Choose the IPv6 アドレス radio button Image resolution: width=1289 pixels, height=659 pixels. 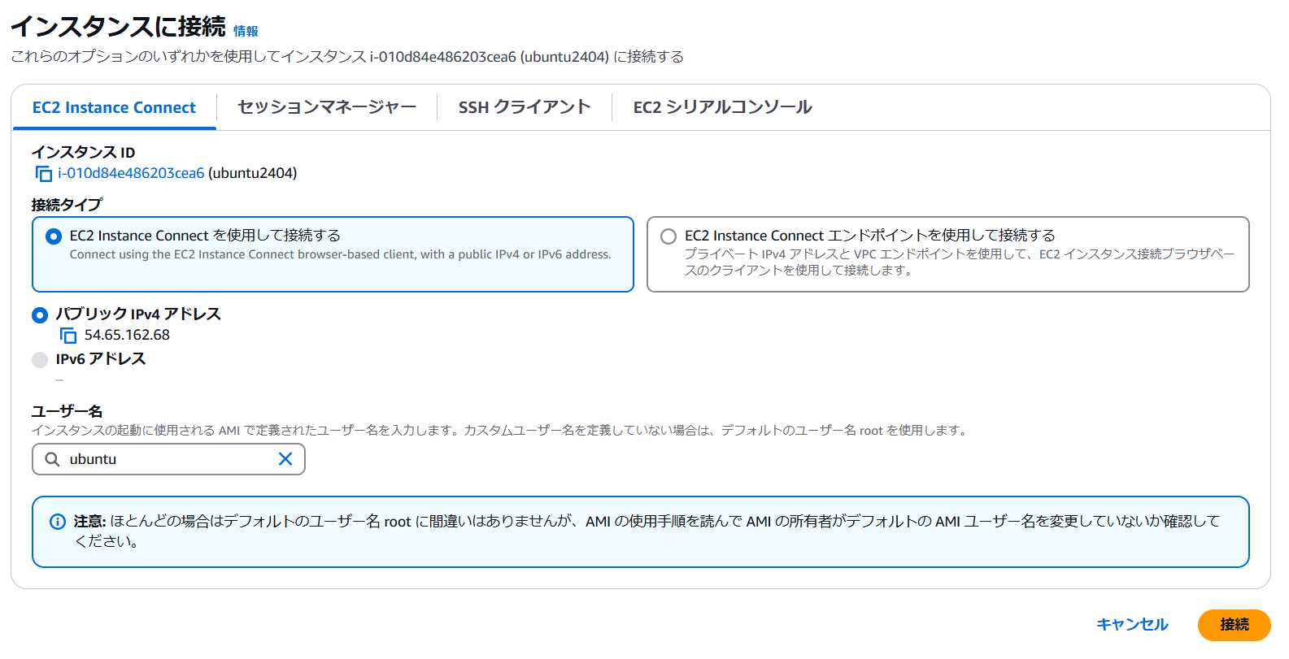tap(40, 359)
